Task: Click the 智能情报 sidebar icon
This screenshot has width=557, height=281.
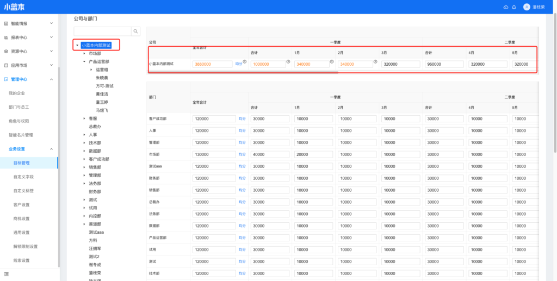Action: 6,23
